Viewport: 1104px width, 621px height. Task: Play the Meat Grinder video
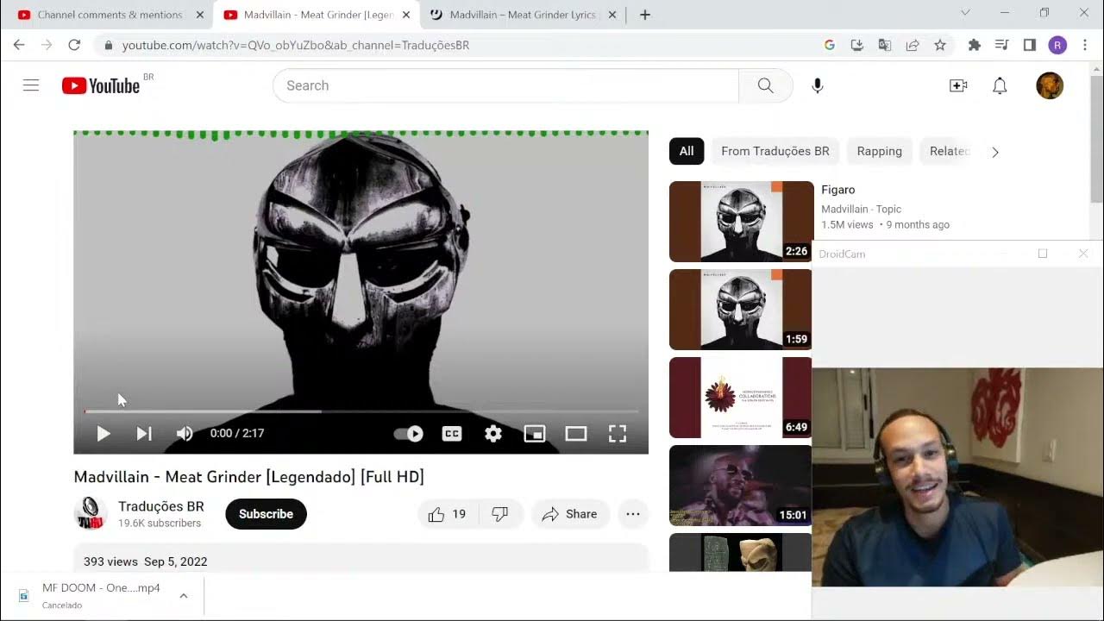point(103,433)
